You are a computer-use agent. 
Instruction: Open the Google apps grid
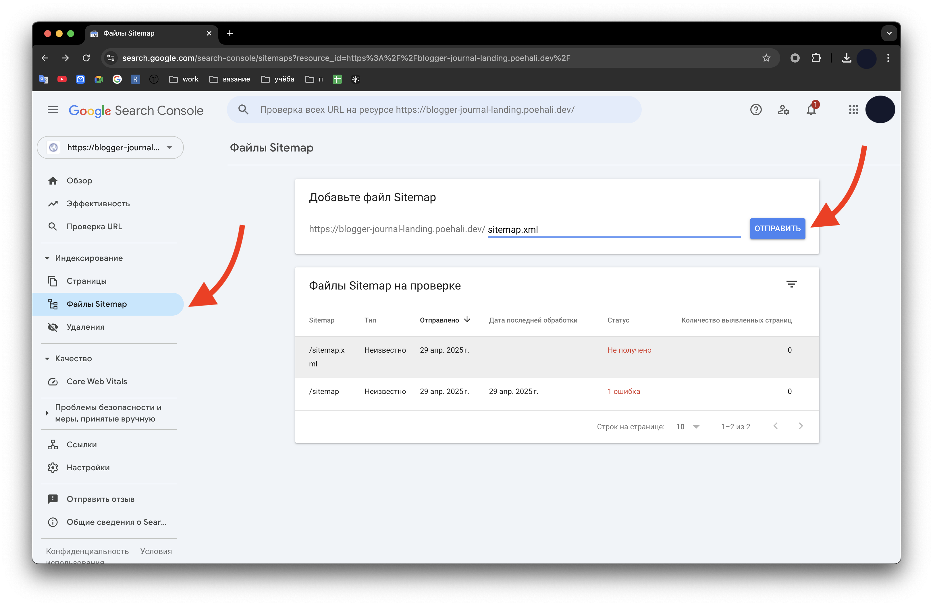pos(853,110)
